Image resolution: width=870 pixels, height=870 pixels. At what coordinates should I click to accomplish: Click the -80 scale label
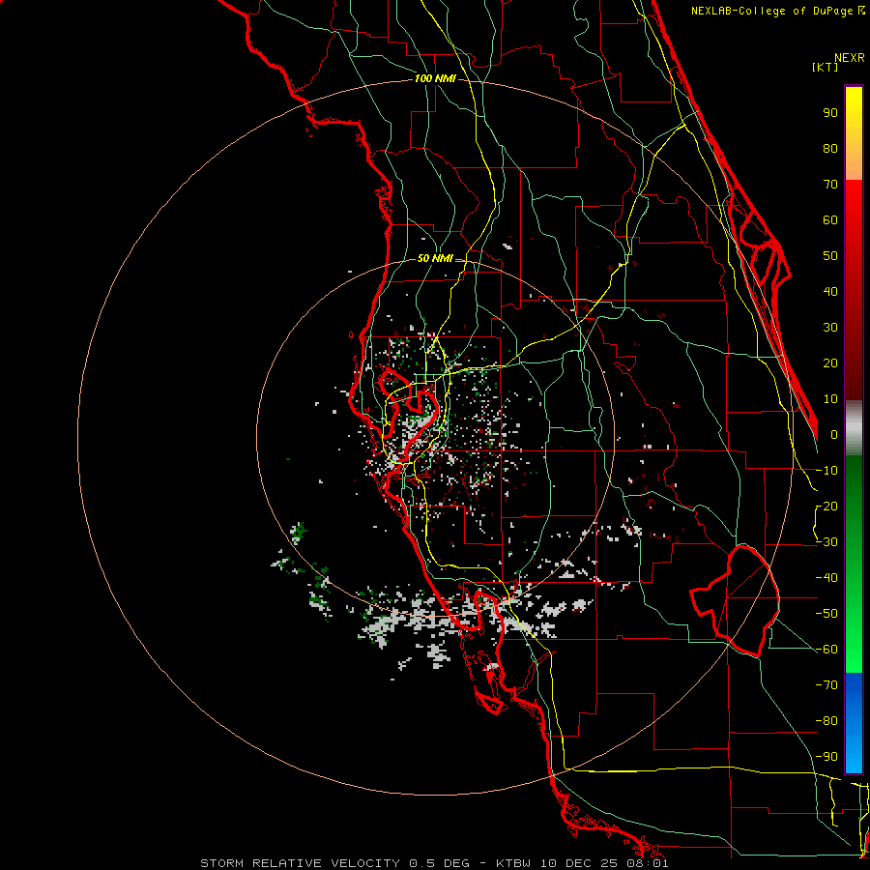(x=826, y=721)
